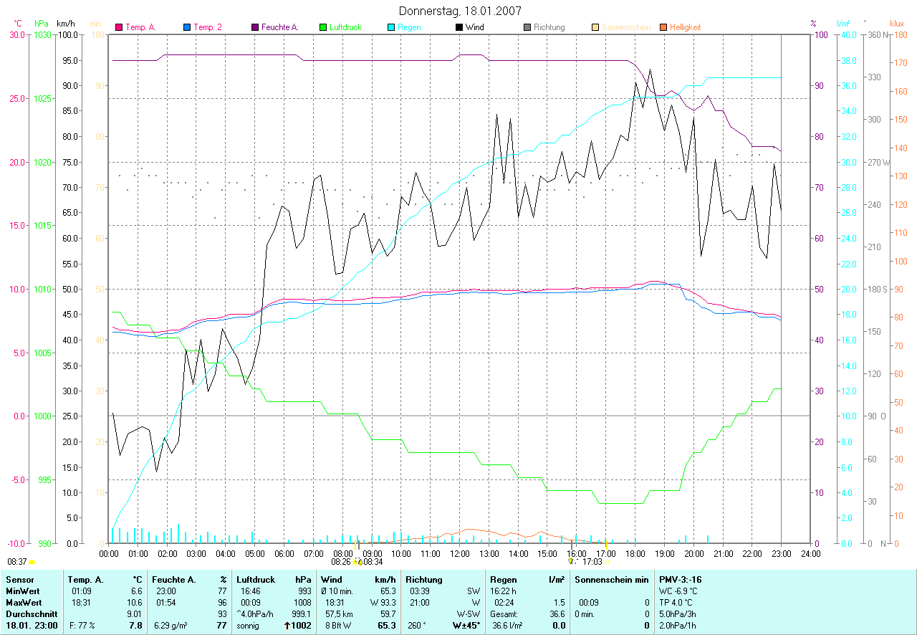This screenshot has width=917, height=635.
Task: Click the pale Sonnenschein legend swatch
Action: [x=595, y=27]
